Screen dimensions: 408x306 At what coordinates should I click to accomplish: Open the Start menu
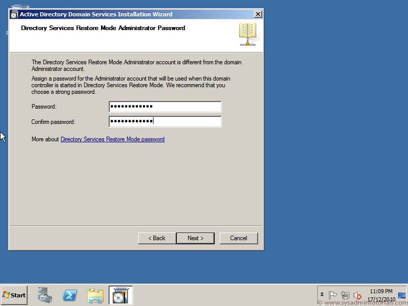pos(14,295)
